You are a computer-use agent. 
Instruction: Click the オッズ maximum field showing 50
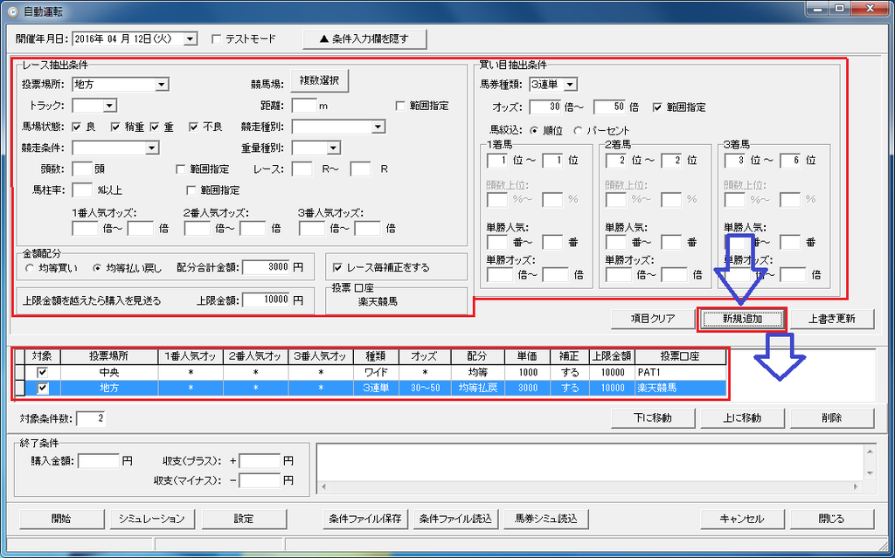pyautogui.click(x=609, y=107)
